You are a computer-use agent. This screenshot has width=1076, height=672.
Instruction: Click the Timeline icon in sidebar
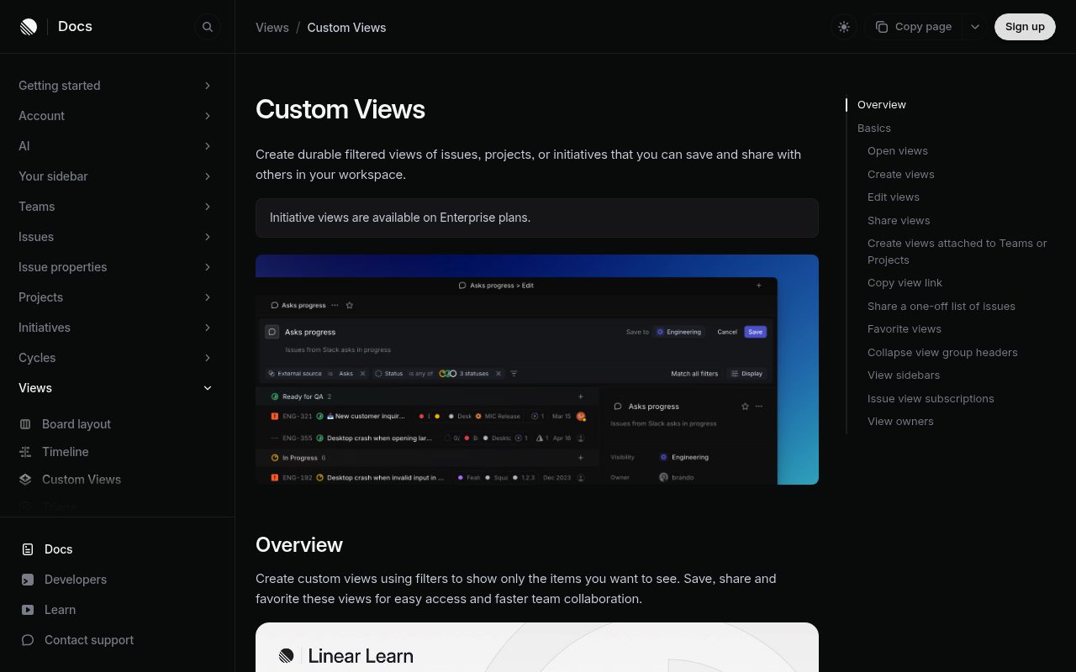[25, 452]
